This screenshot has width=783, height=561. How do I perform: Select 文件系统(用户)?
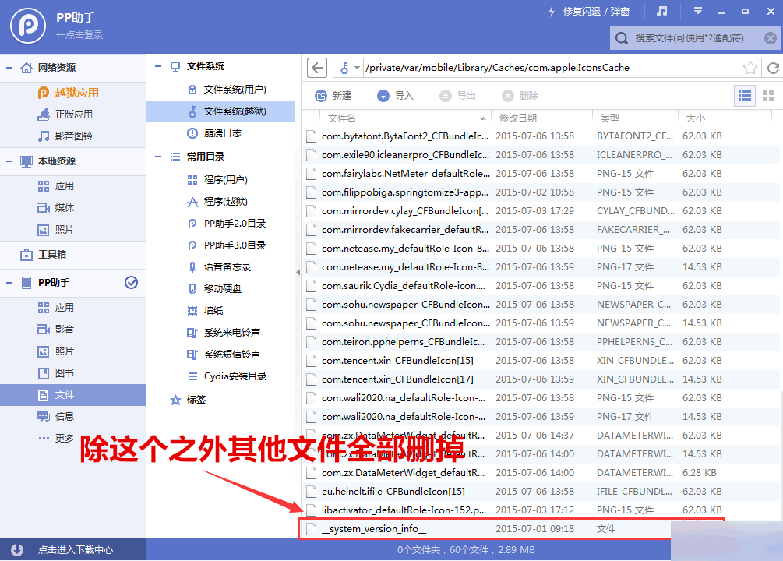coord(227,90)
